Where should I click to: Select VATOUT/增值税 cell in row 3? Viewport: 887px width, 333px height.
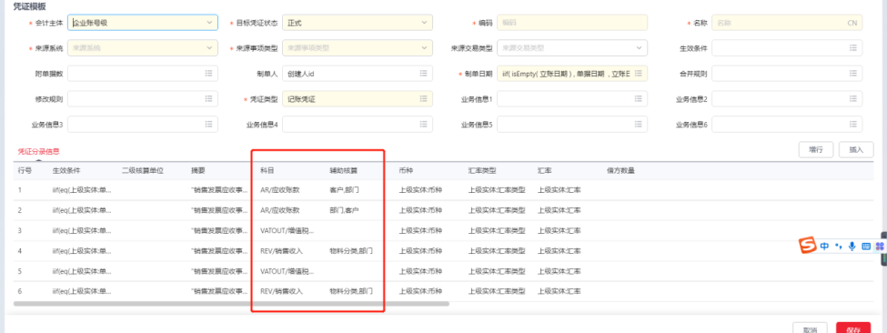287,231
